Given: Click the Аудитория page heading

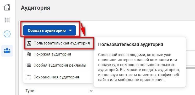Looking at the screenshot, I should tap(35, 8).
